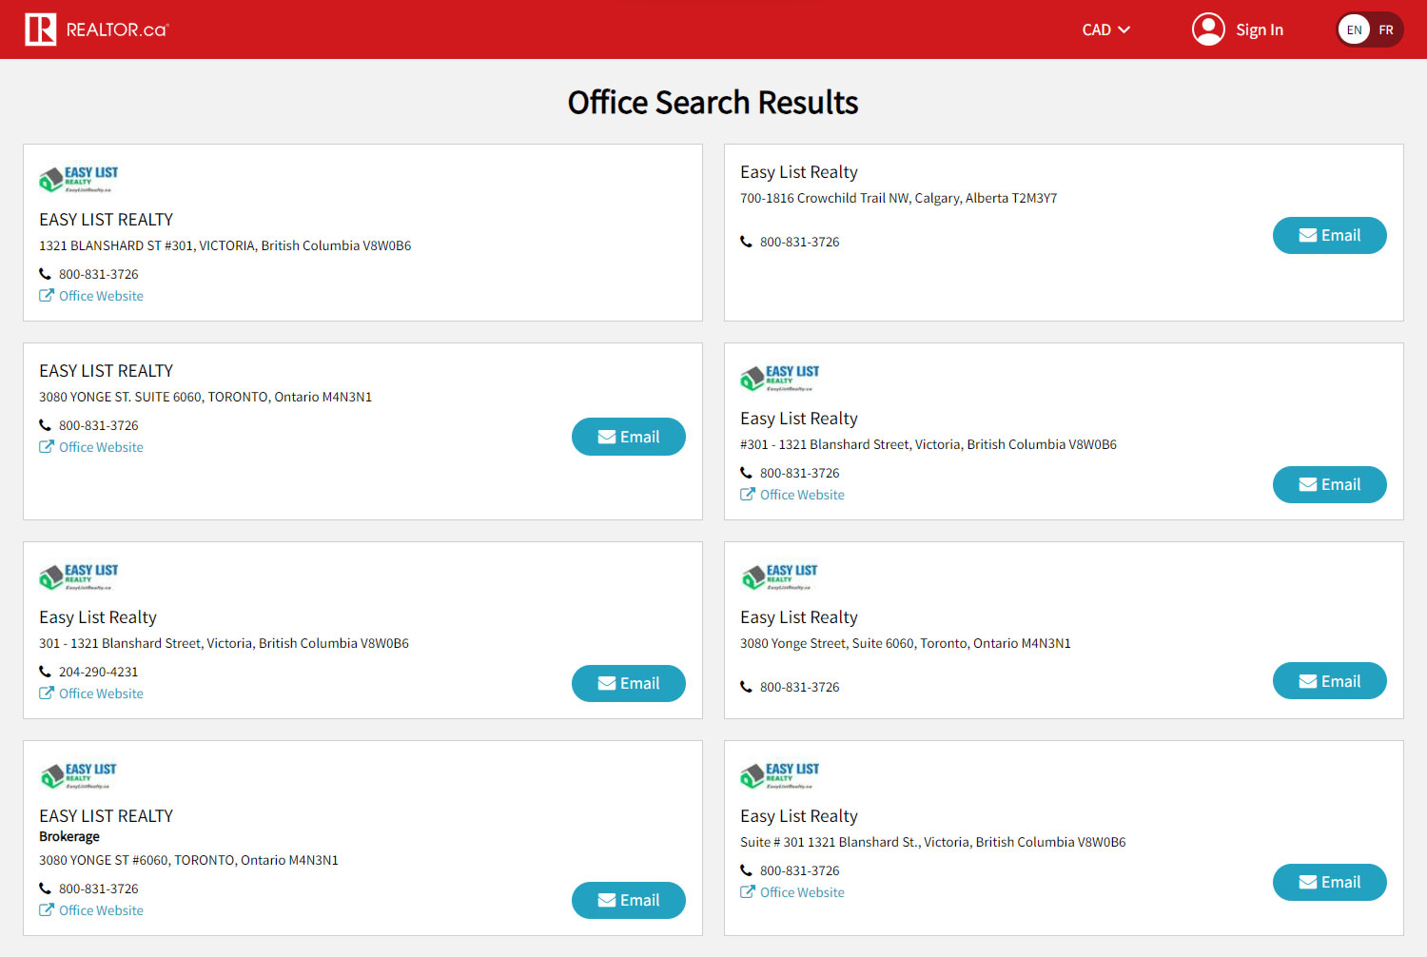Email the Easy List Realty Brokerage office
1427x957 pixels.
click(x=628, y=900)
